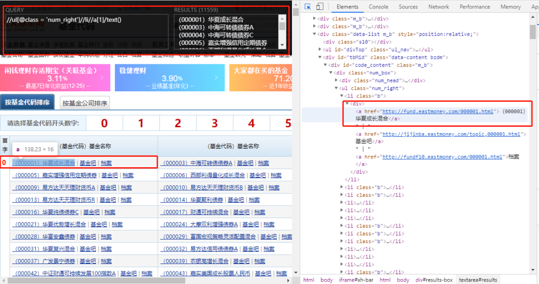The height and width of the screenshot is (284, 539).
Task: Open fund link (000028) 华富安鑫债券
Action: coord(43,237)
